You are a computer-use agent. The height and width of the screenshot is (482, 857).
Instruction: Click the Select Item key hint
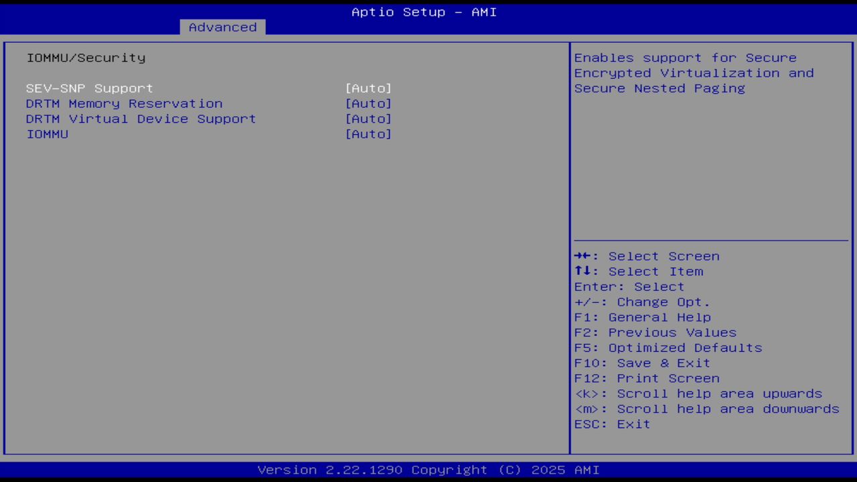click(x=639, y=272)
